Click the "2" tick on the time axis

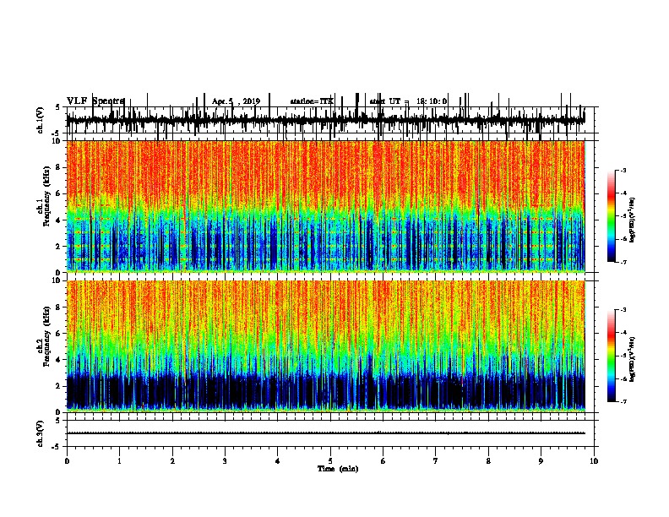(x=172, y=461)
